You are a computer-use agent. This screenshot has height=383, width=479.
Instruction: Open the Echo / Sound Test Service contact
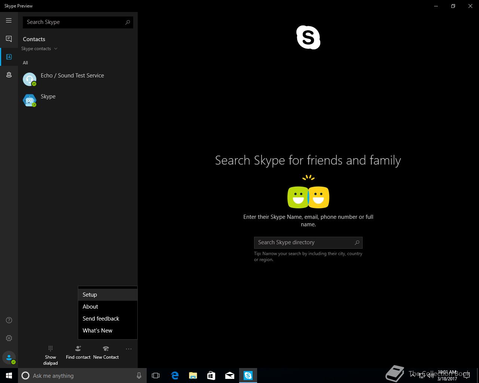78,79
